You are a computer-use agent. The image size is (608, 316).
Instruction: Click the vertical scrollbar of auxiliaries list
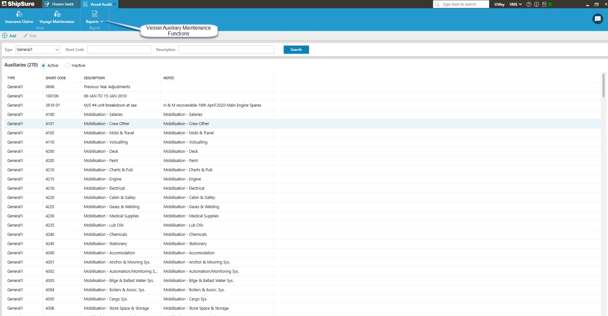603,85
